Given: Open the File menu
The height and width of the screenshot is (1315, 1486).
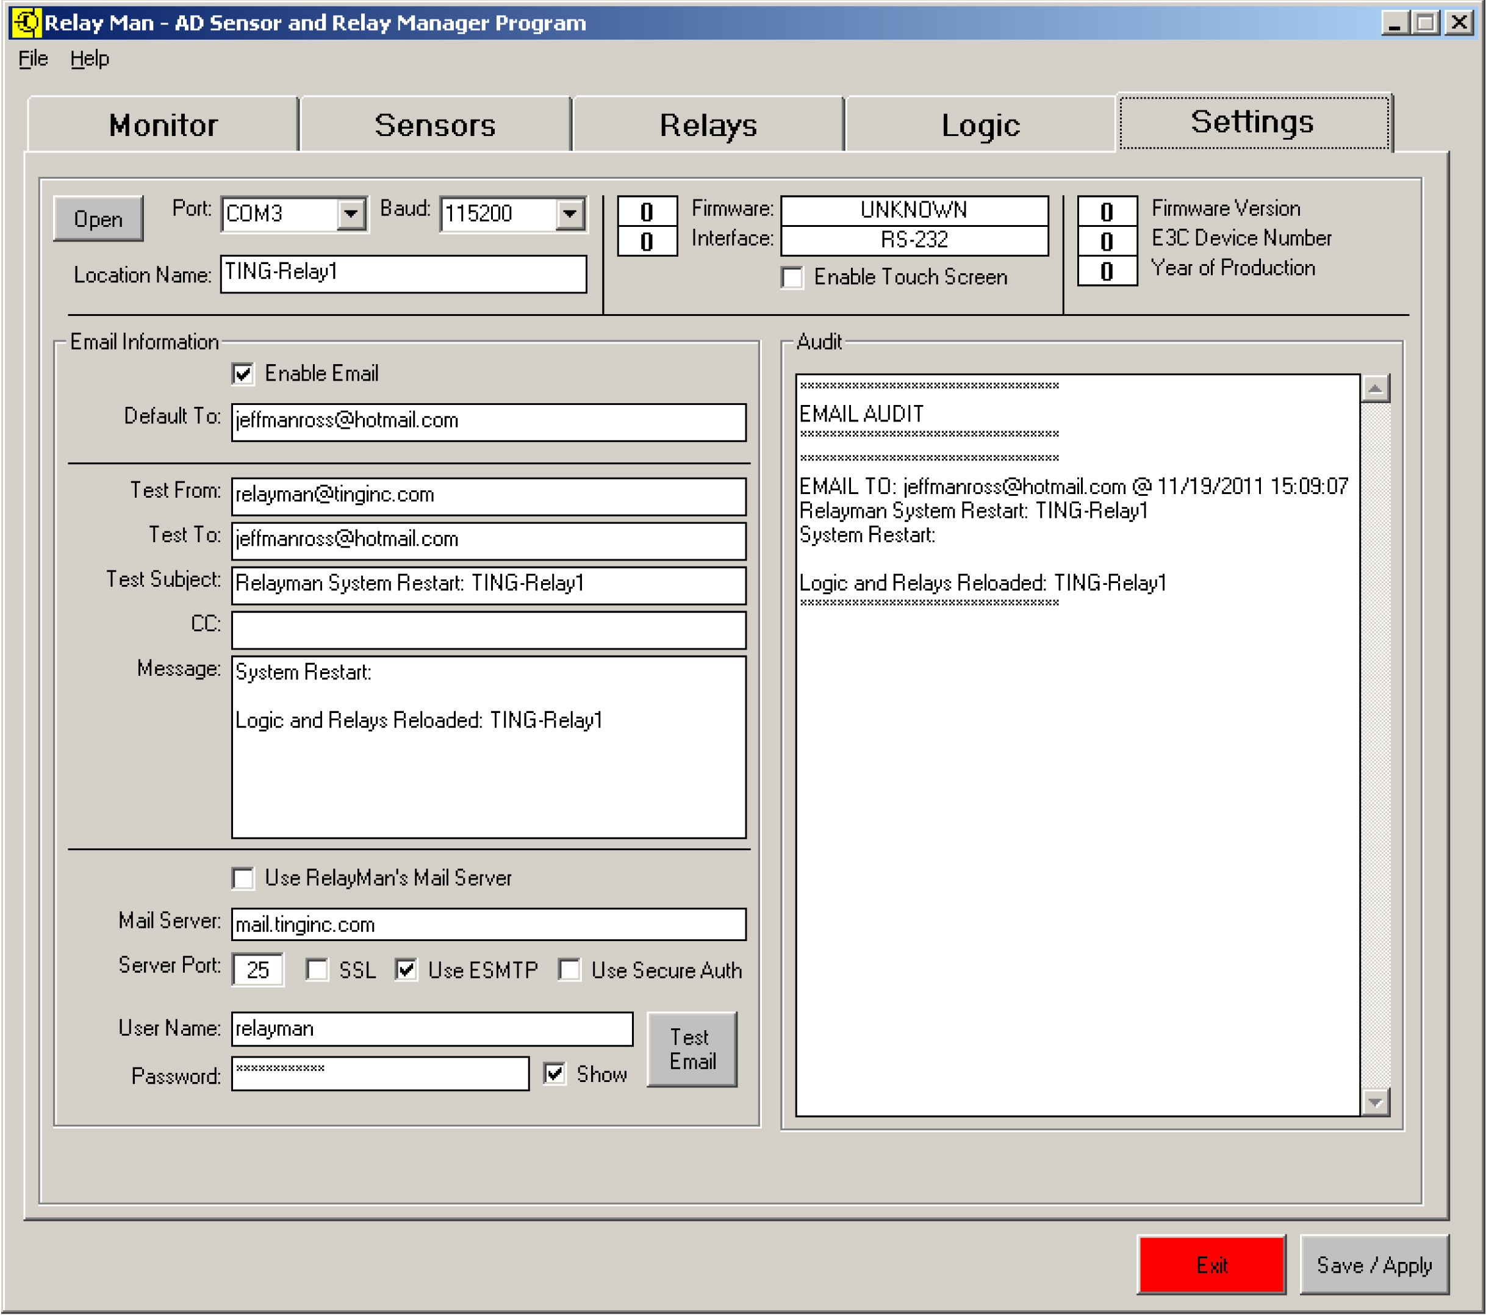Looking at the screenshot, I should point(33,58).
